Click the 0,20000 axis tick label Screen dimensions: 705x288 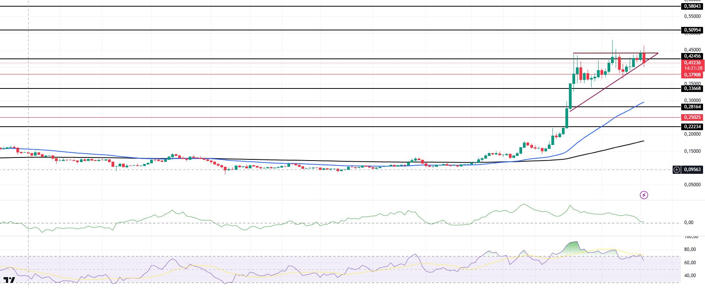click(x=692, y=134)
